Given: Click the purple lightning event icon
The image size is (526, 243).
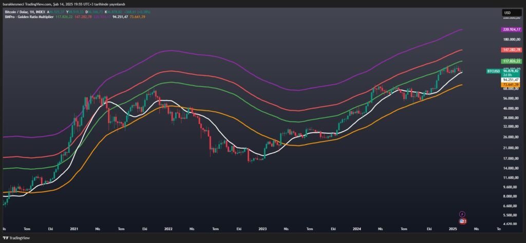Looking at the screenshot, I should (x=462, y=214).
